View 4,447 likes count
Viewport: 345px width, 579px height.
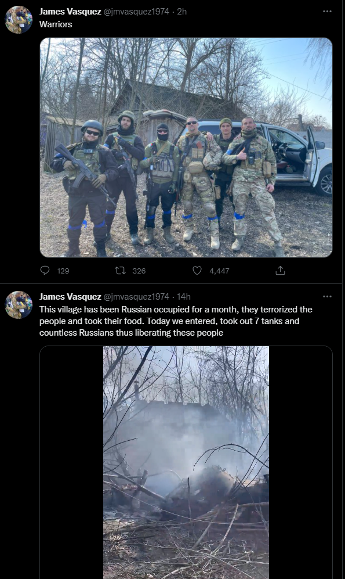[219, 271]
